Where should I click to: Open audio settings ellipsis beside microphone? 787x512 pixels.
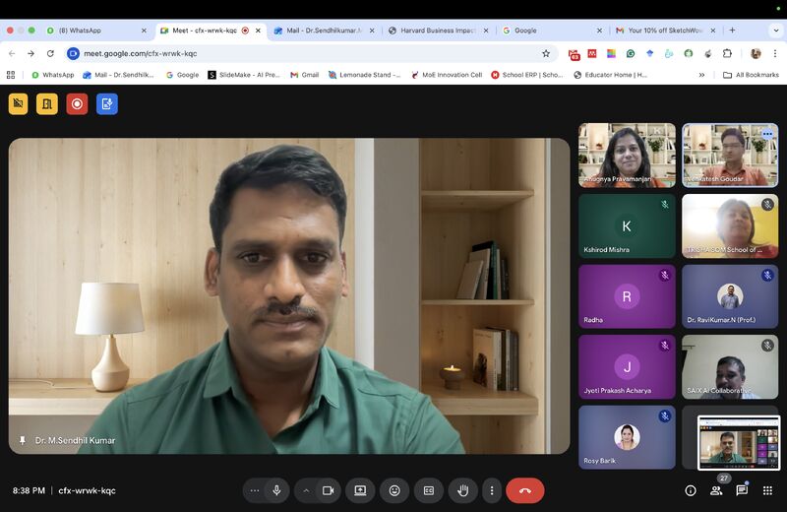(255, 490)
